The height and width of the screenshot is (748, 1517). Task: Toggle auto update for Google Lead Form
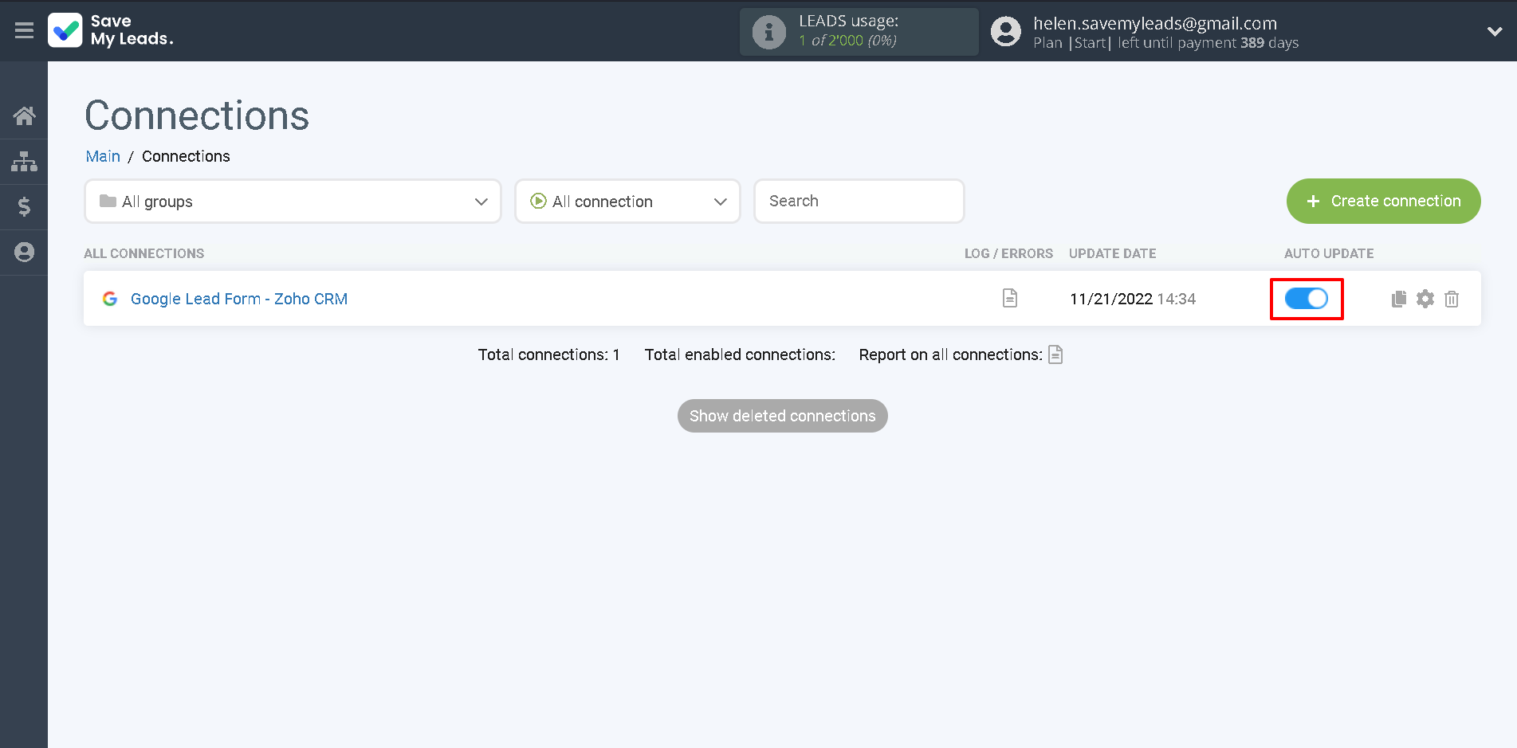(1307, 299)
